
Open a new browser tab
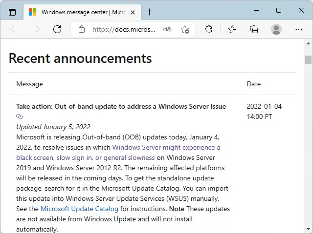click(150, 12)
